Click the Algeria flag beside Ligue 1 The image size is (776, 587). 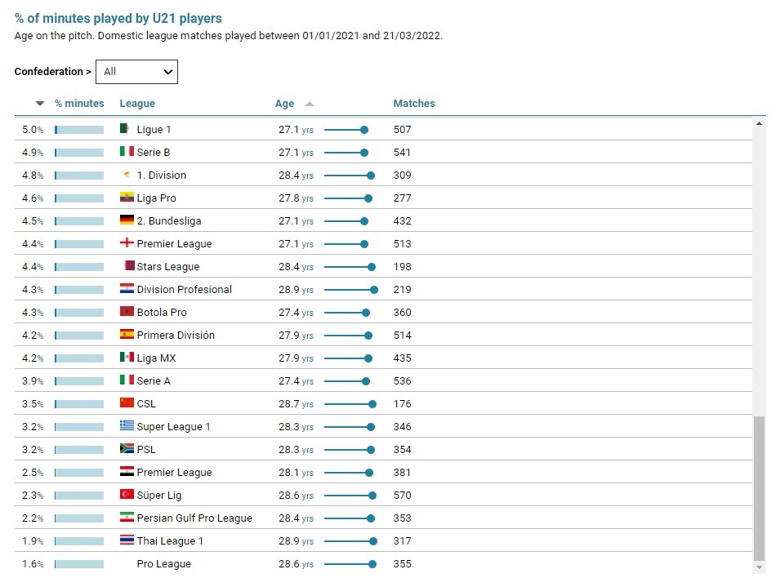point(126,129)
